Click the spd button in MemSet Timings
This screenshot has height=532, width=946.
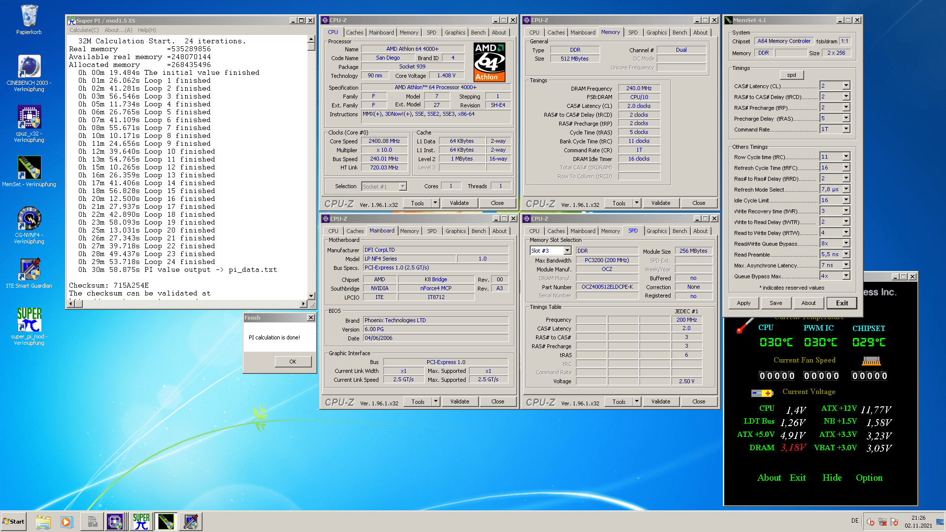tap(791, 75)
